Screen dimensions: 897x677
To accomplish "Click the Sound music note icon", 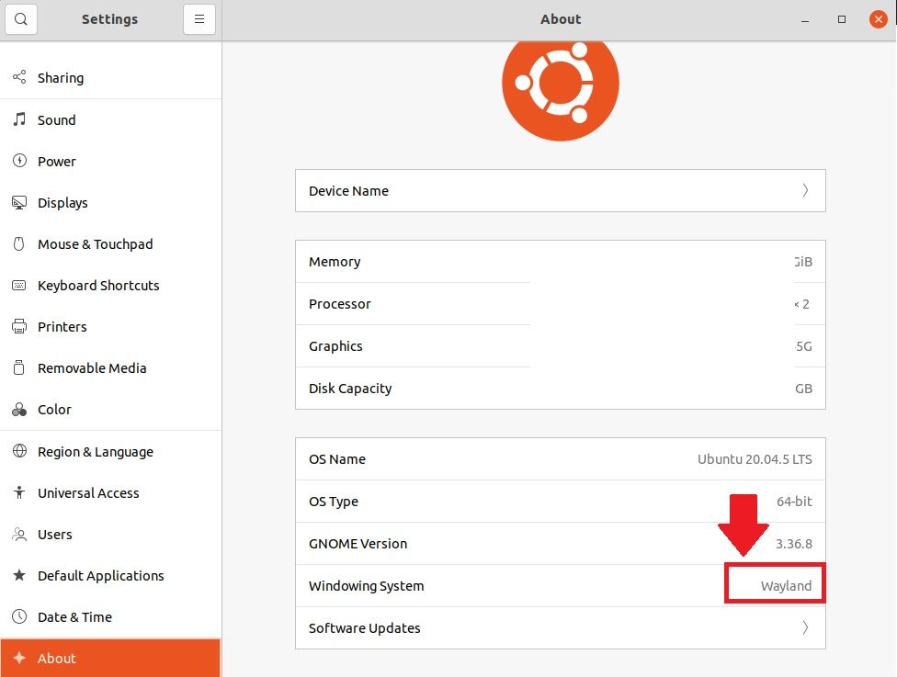I will click(x=19, y=119).
